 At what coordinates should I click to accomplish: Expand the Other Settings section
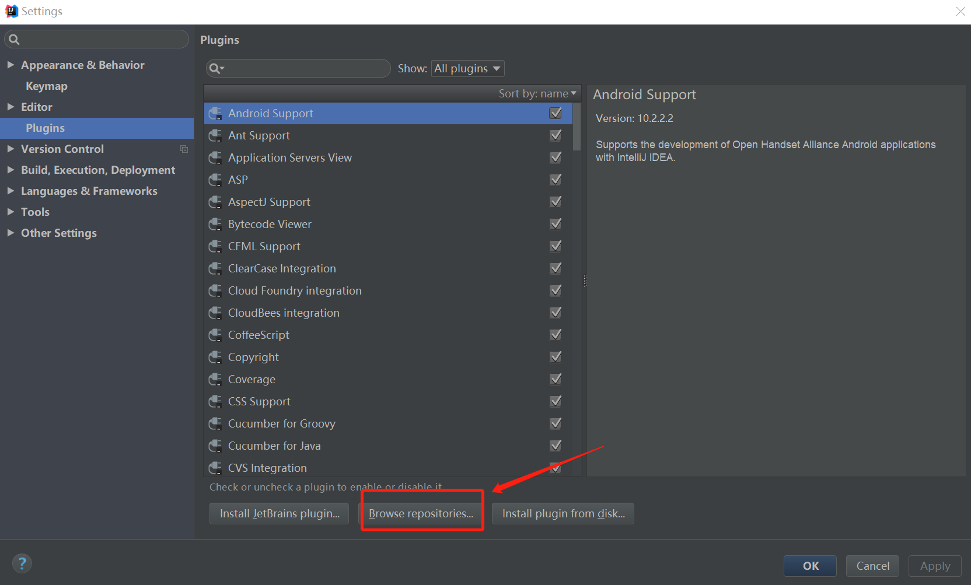coord(11,233)
